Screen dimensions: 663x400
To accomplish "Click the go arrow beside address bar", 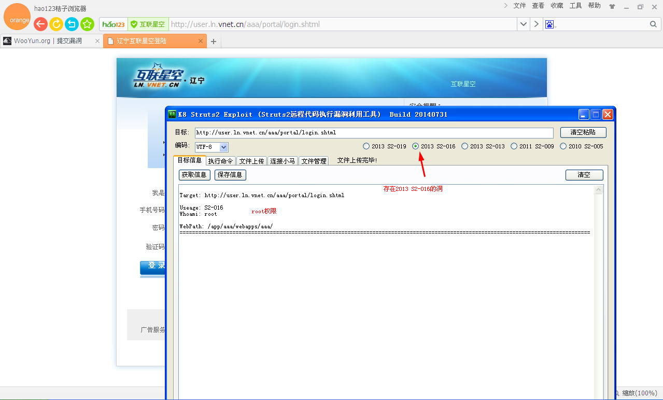I will click(537, 24).
